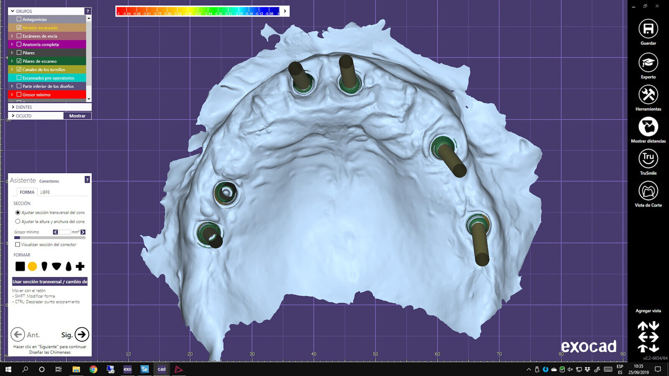
Task: Click the Mostrar distancias icon
Action: click(648, 127)
